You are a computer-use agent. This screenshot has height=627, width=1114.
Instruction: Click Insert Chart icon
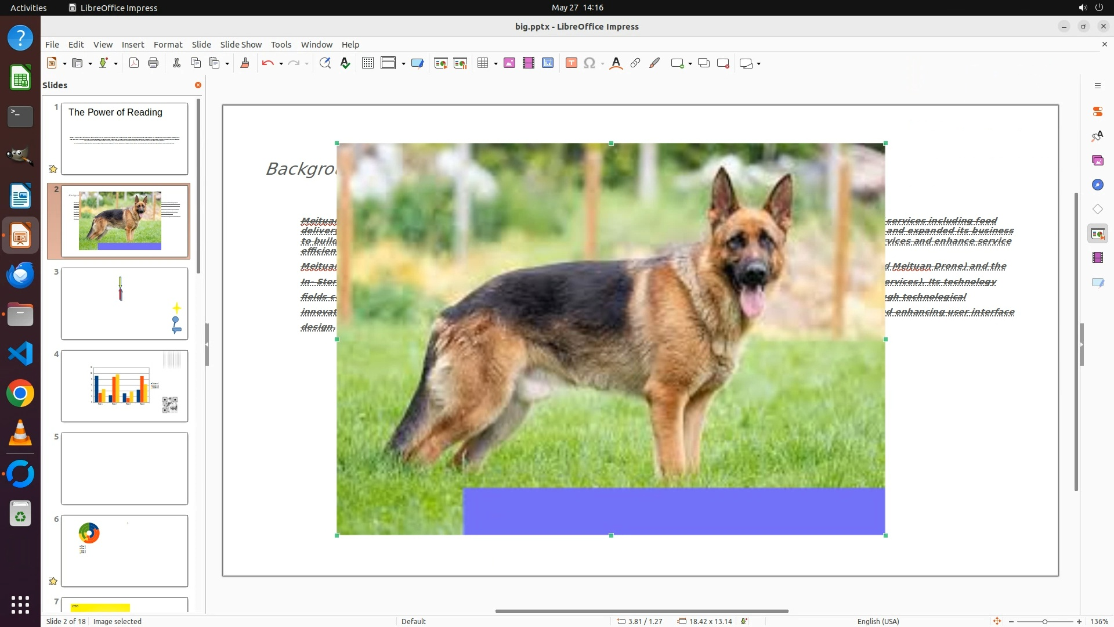[548, 63]
